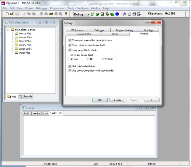Select the Library Files folder

[x=25, y=45]
